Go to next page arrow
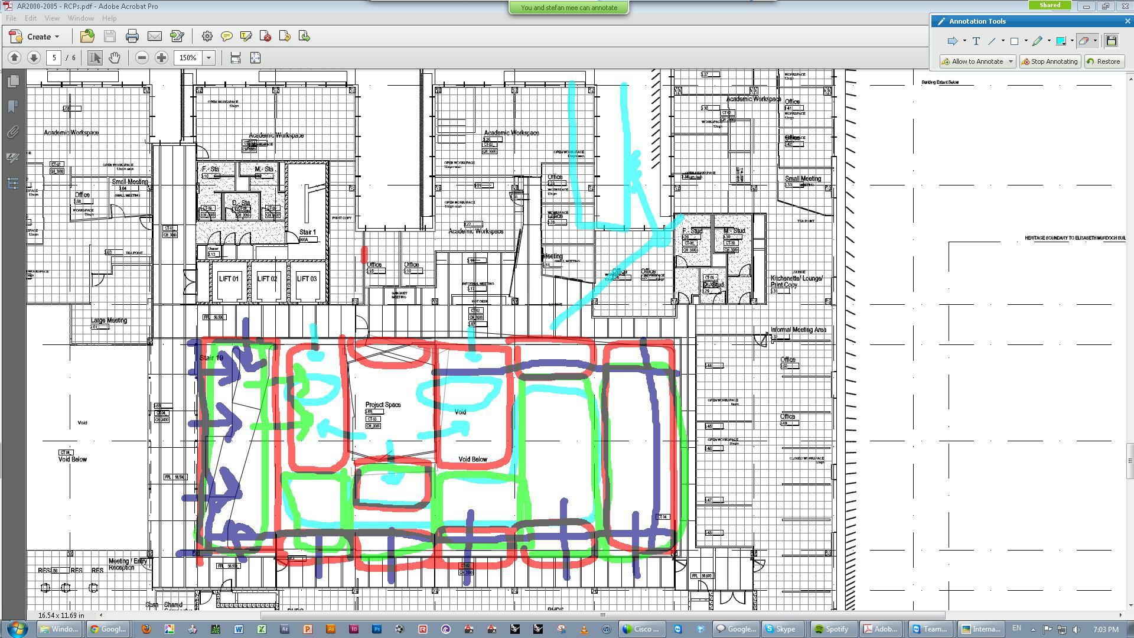 (34, 57)
